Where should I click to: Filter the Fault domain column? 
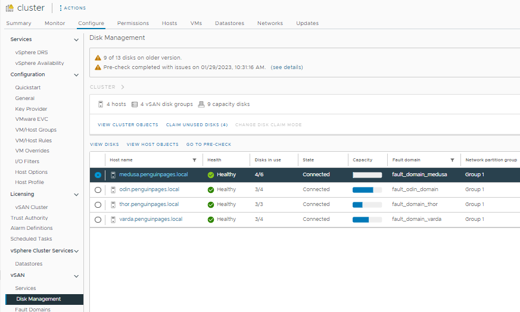[452, 160]
